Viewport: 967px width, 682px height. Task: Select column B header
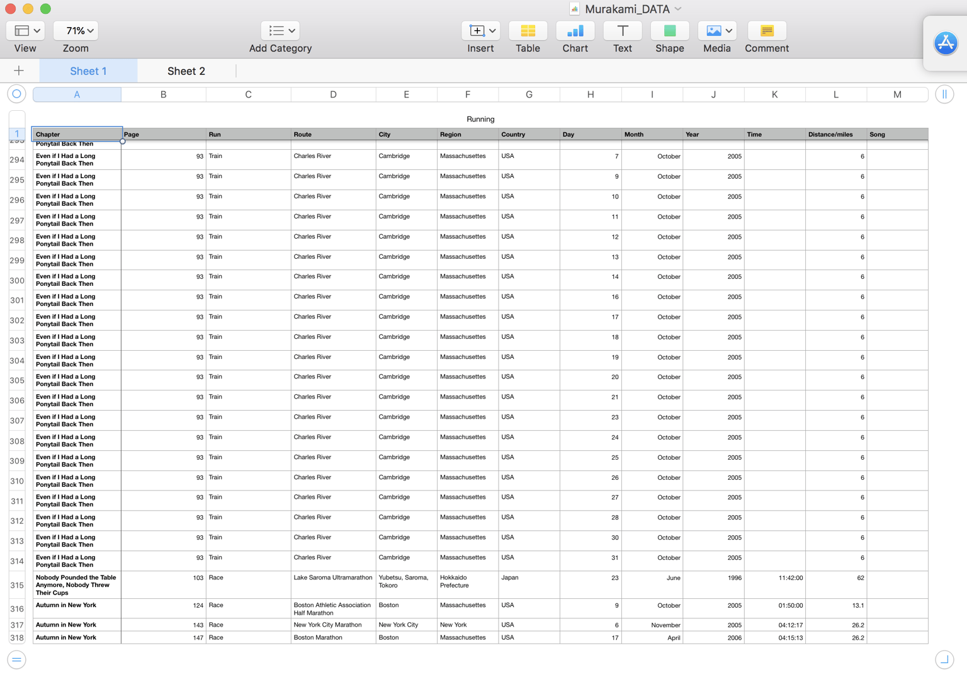[164, 94]
